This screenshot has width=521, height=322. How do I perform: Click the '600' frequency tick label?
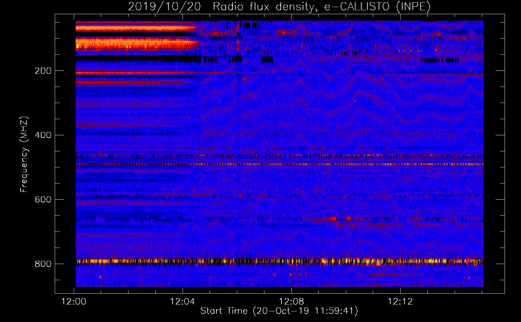tap(43, 200)
